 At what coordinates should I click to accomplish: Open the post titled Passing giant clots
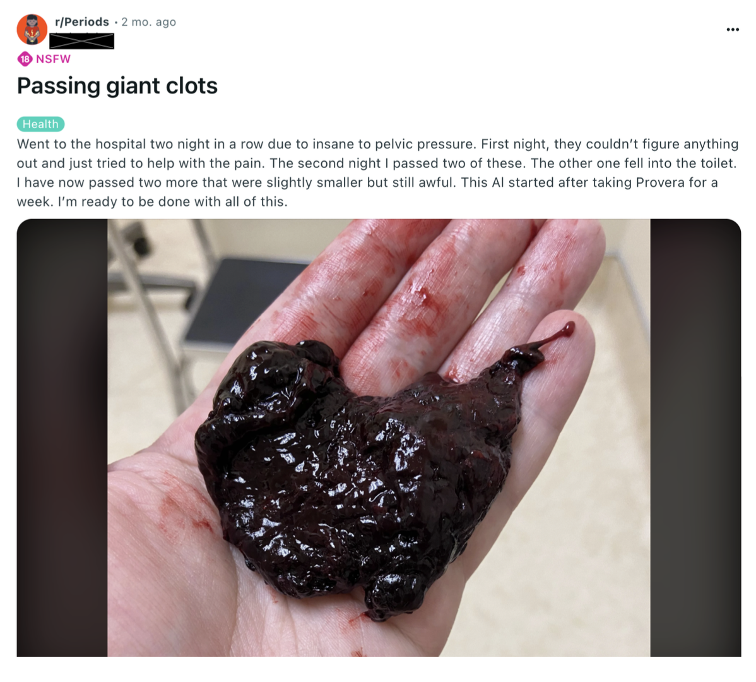(117, 86)
